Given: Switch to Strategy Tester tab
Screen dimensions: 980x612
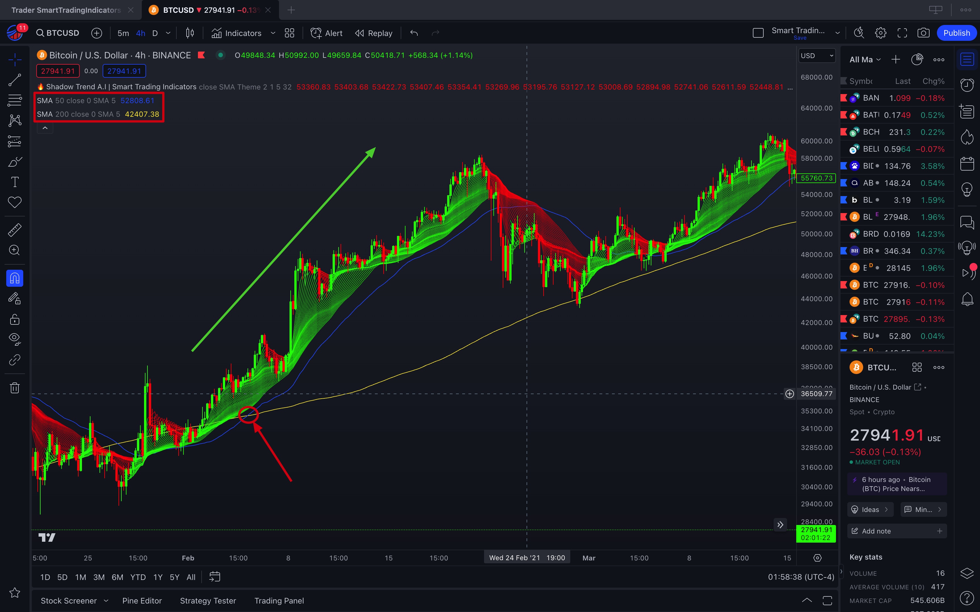Looking at the screenshot, I should [x=208, y=601].
